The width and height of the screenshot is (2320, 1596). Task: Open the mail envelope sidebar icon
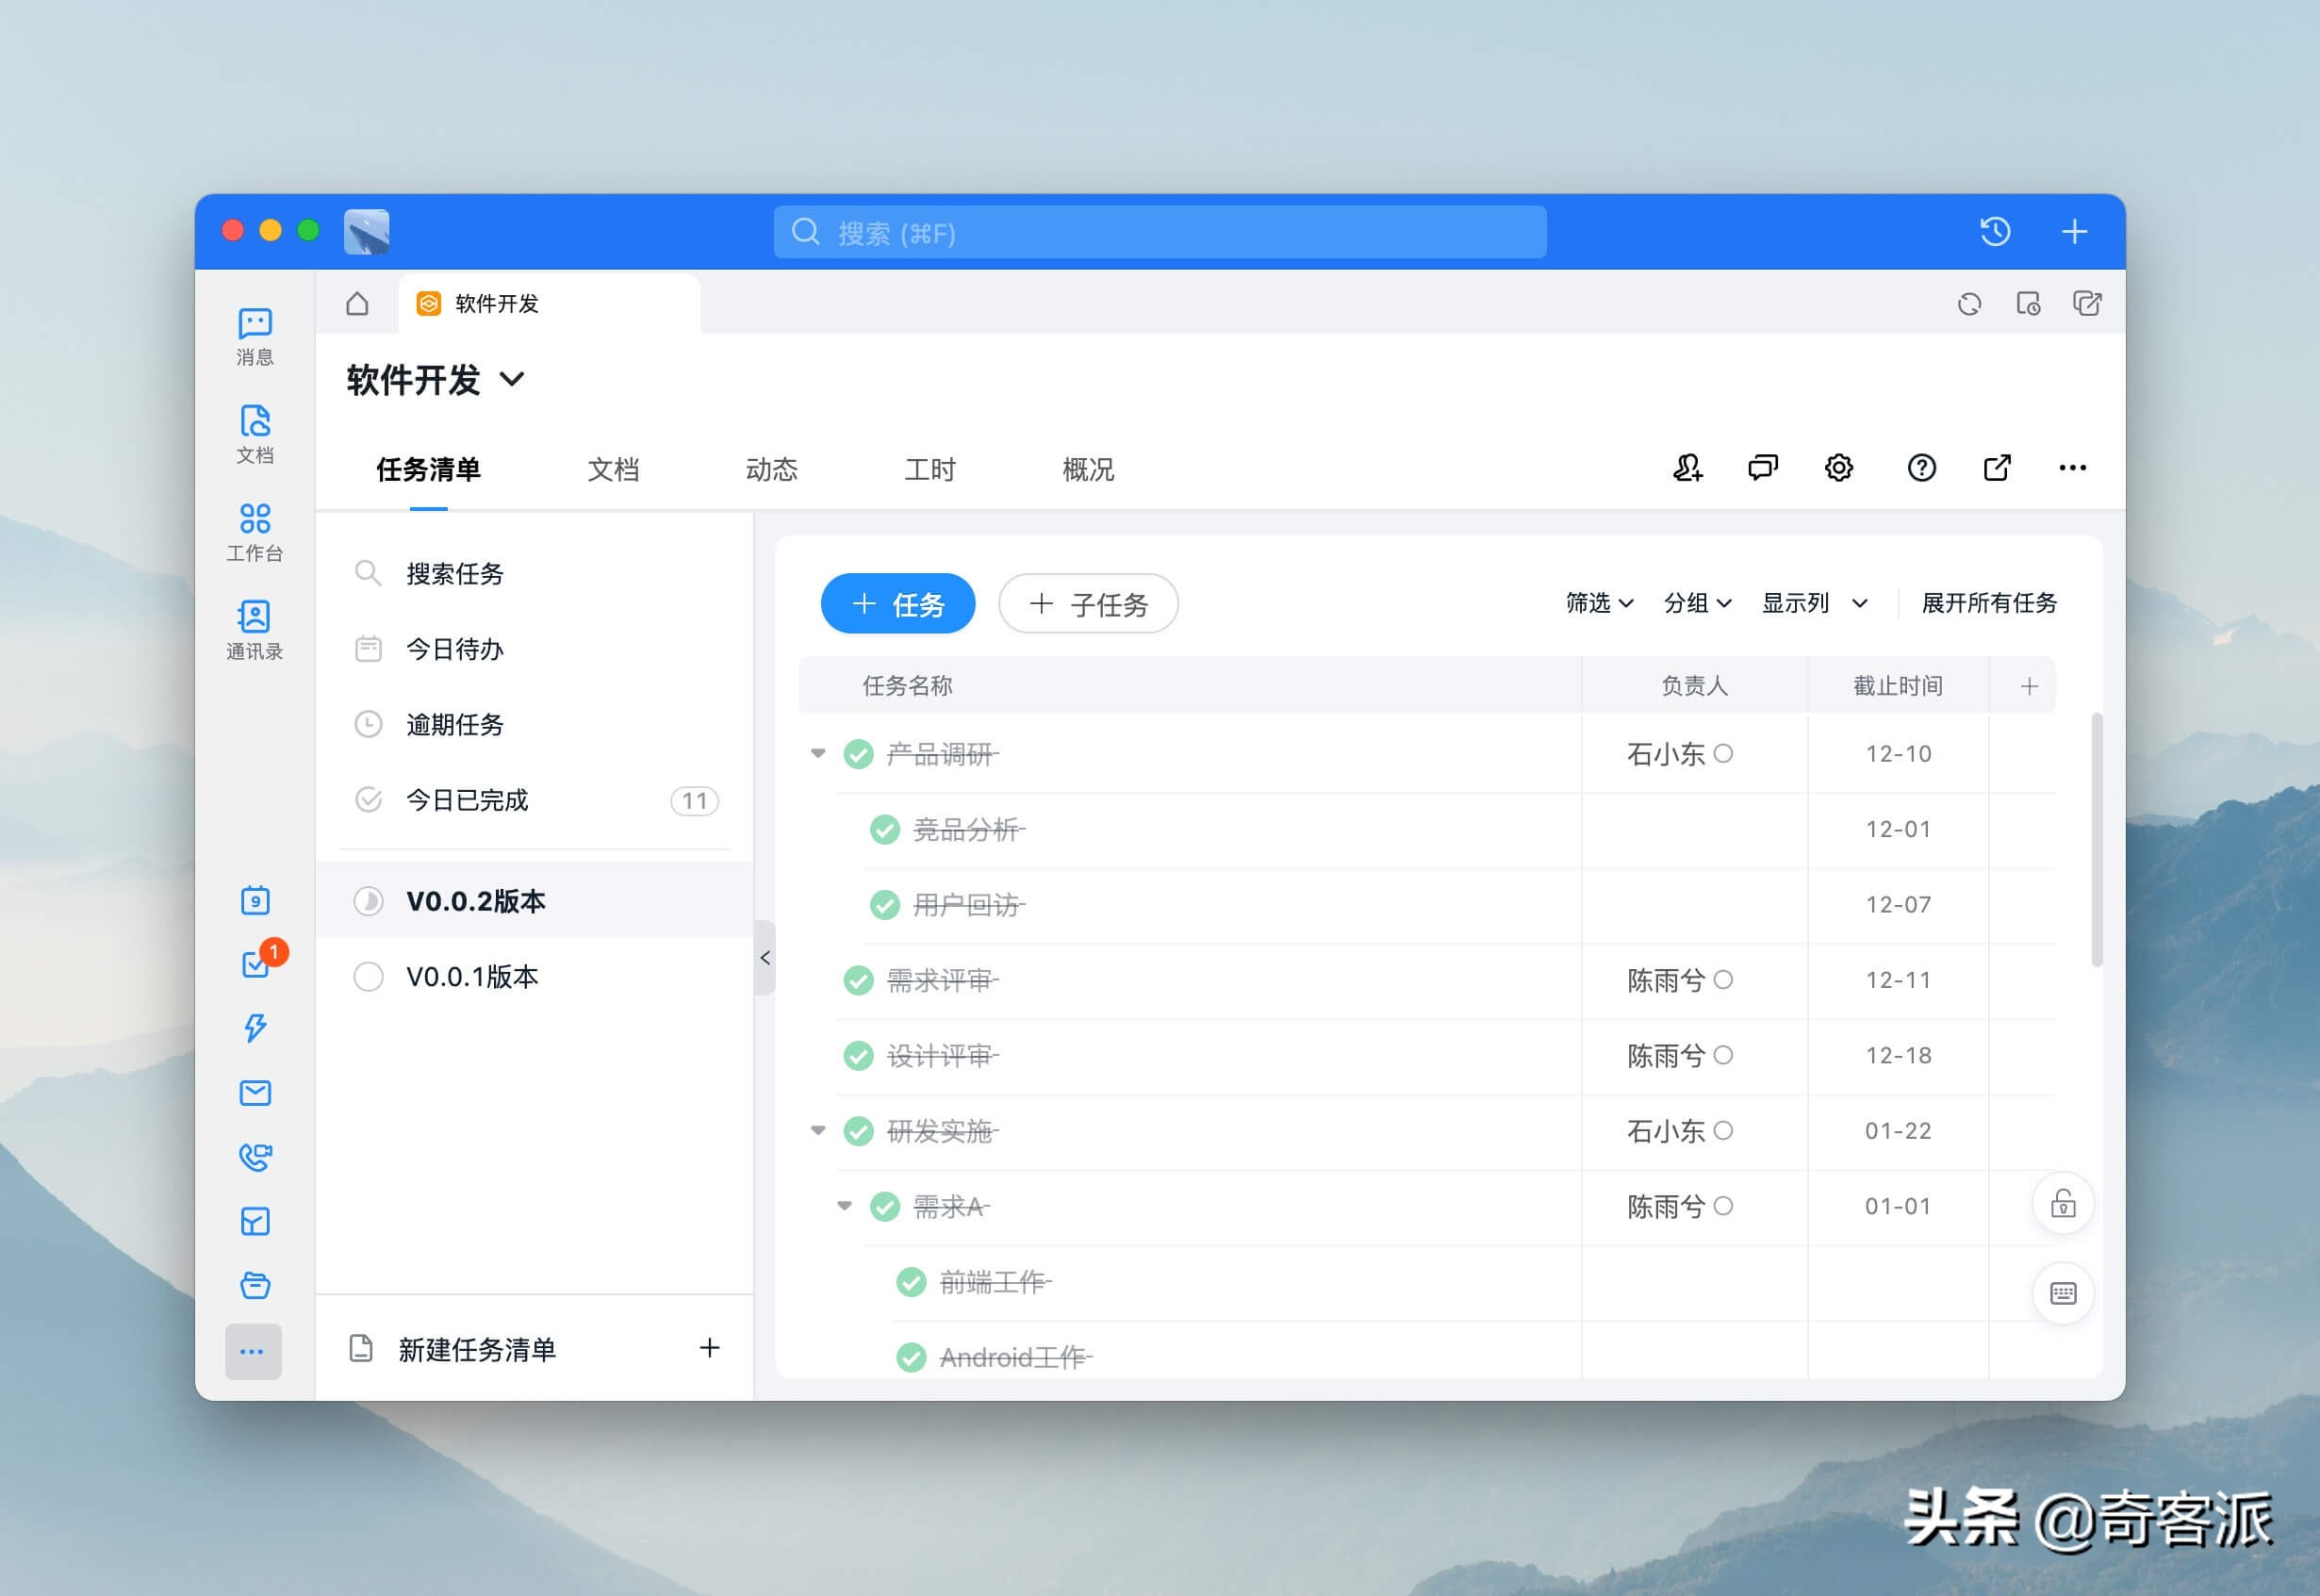pyautogui.click(x=255, y=1092)
